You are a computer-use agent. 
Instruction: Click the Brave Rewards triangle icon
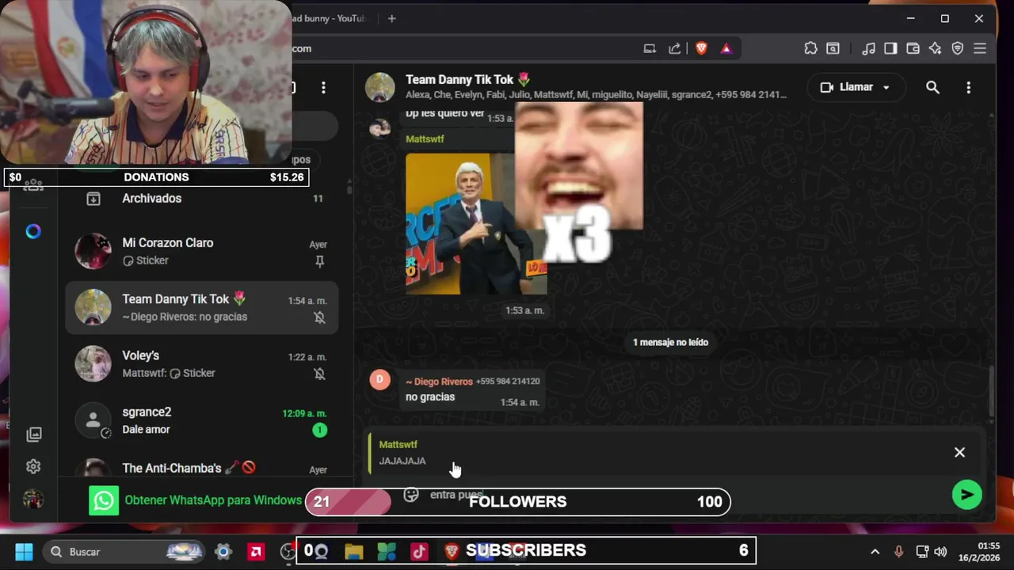726,48
